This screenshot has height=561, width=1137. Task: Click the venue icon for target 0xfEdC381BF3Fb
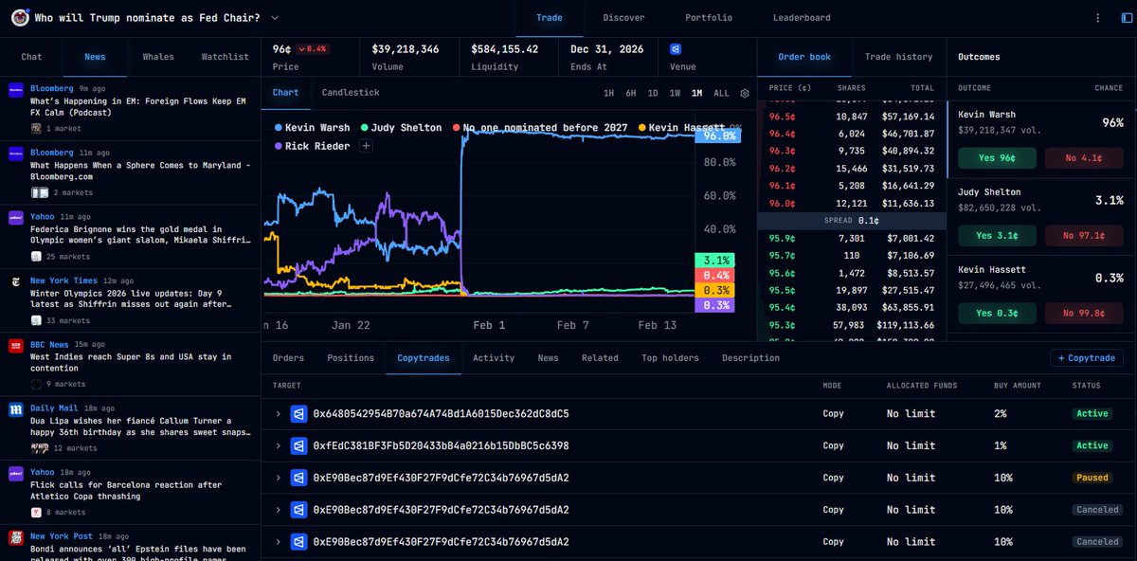tap(298, 445)
